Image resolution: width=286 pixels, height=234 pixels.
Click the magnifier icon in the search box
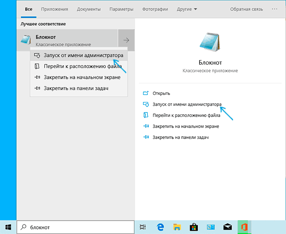pos(23,227)
